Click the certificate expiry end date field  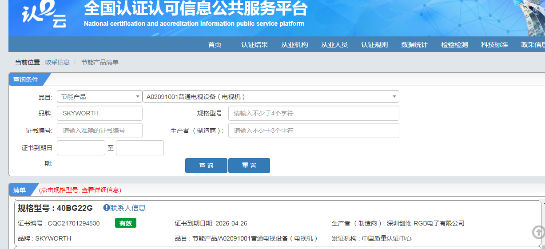(140, 148)
